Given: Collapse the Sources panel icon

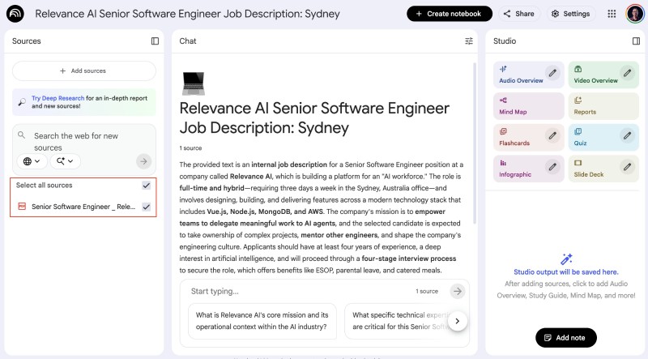Looking at the screenshot, I should point(155,41).
